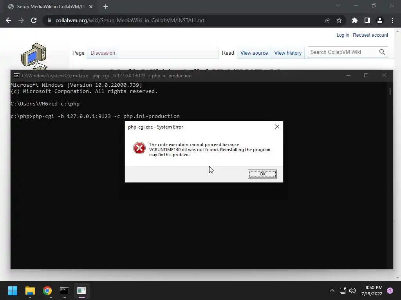Image resolution: width=401 pixels, height=300 pixels.
Task: Switch to the Discussion tab
Action: (x=103, y=53)
